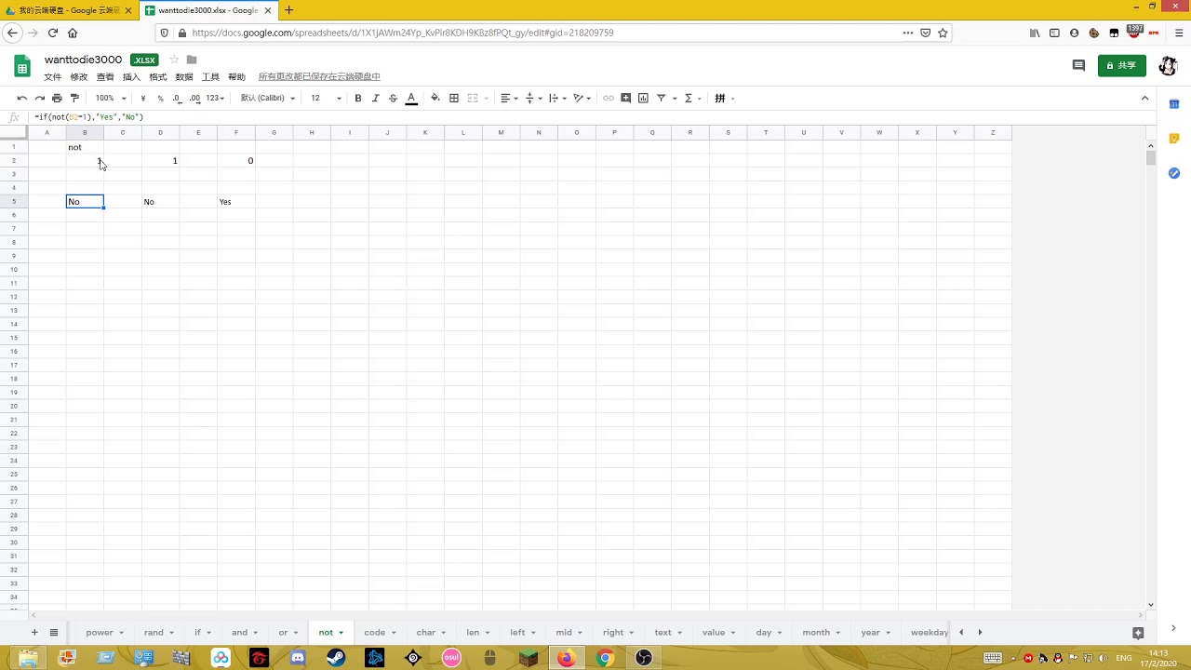This screenshot has width=1191, height=670.
Task: Insert a comment from the toolbar
Action: point(626,98)
